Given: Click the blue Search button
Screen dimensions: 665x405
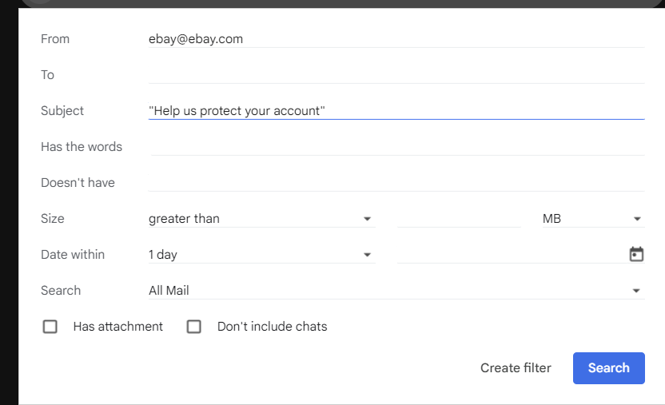Looking at the screenshot, I should pyautogui.click(x=608, y=368).
